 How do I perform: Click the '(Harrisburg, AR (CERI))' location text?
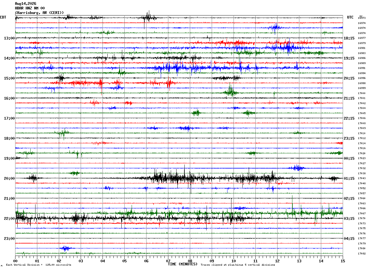point(39,13)
